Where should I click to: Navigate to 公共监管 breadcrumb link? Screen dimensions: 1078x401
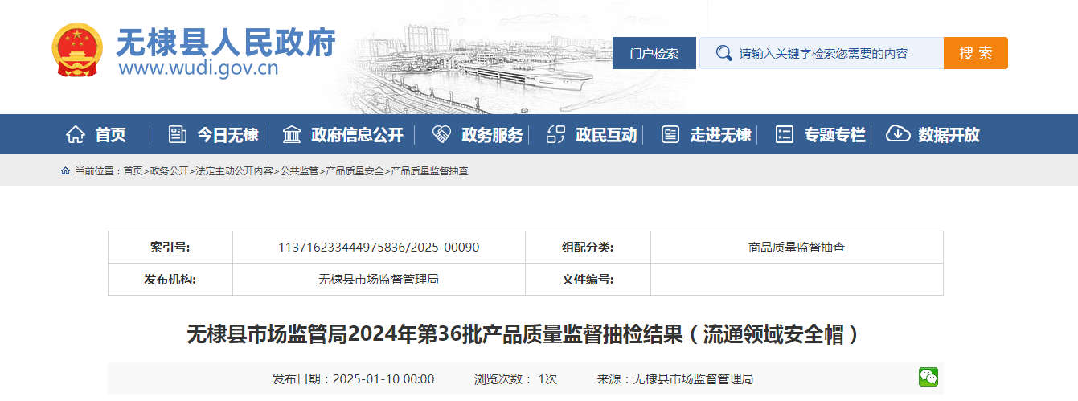[x=299, y=171]
